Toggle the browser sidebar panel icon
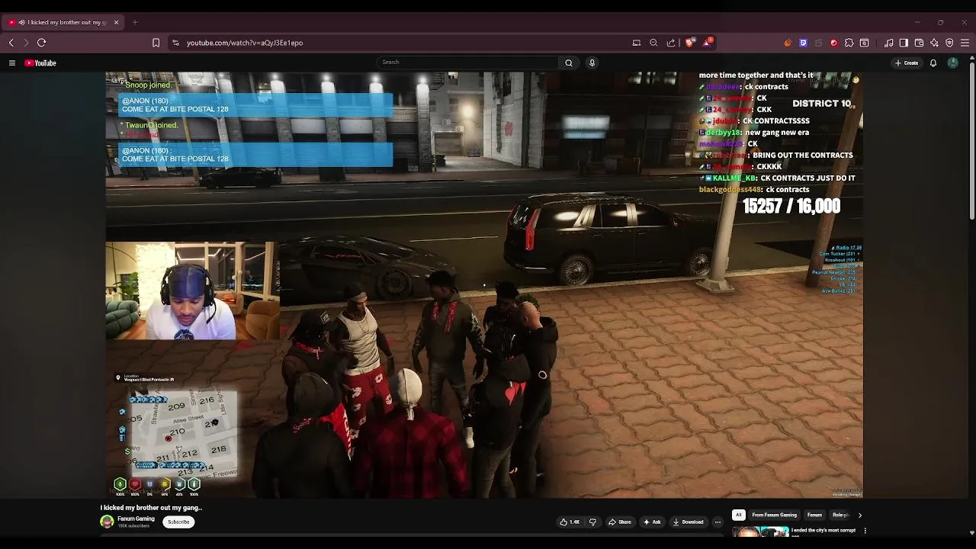Screen dimensions: 976x549 point(904,43)
